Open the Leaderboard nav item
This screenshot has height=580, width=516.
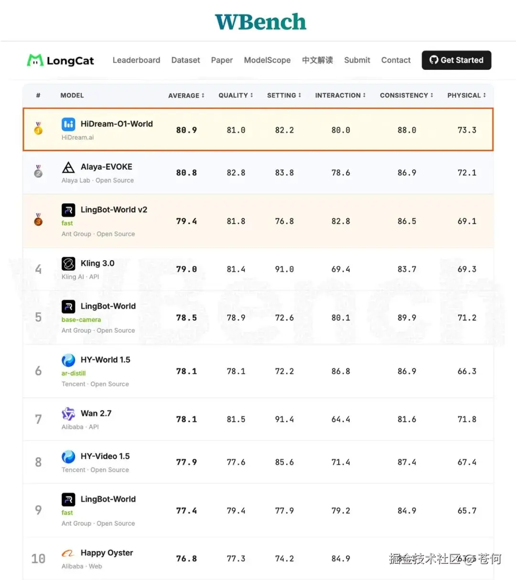pos(136,60)
